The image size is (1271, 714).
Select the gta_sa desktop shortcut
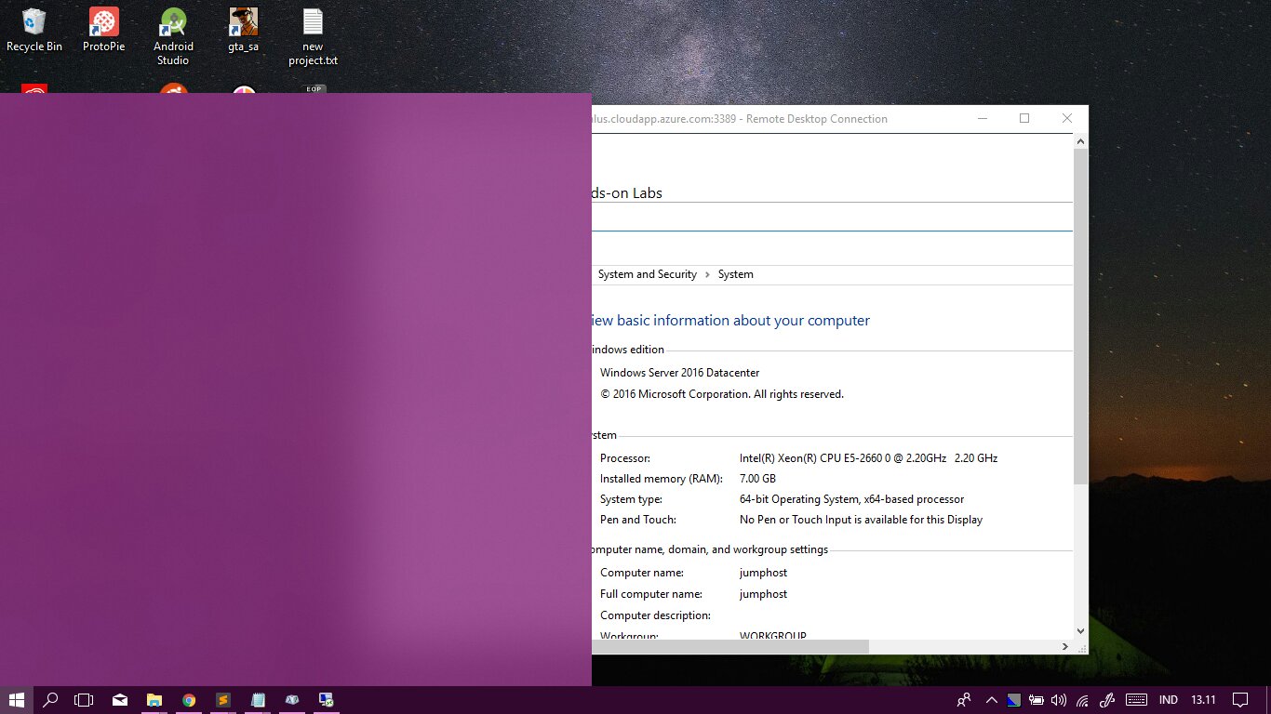243,30
